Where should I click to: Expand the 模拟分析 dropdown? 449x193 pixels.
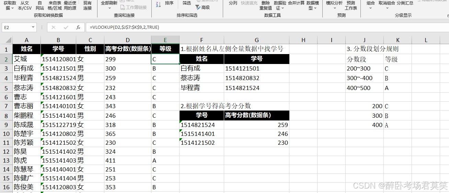pos(334,8)
